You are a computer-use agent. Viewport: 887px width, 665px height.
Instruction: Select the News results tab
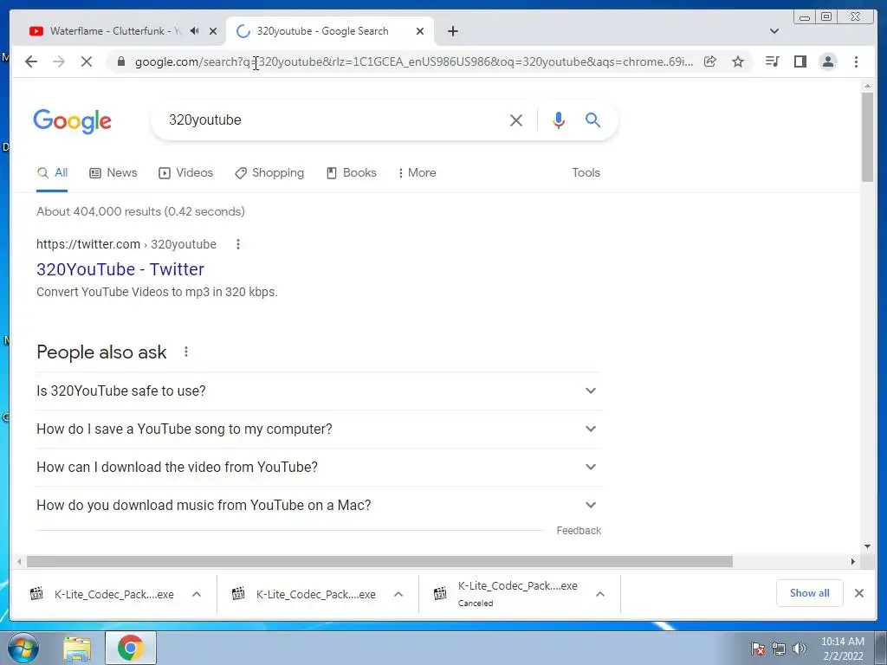[x=113, y=173]
